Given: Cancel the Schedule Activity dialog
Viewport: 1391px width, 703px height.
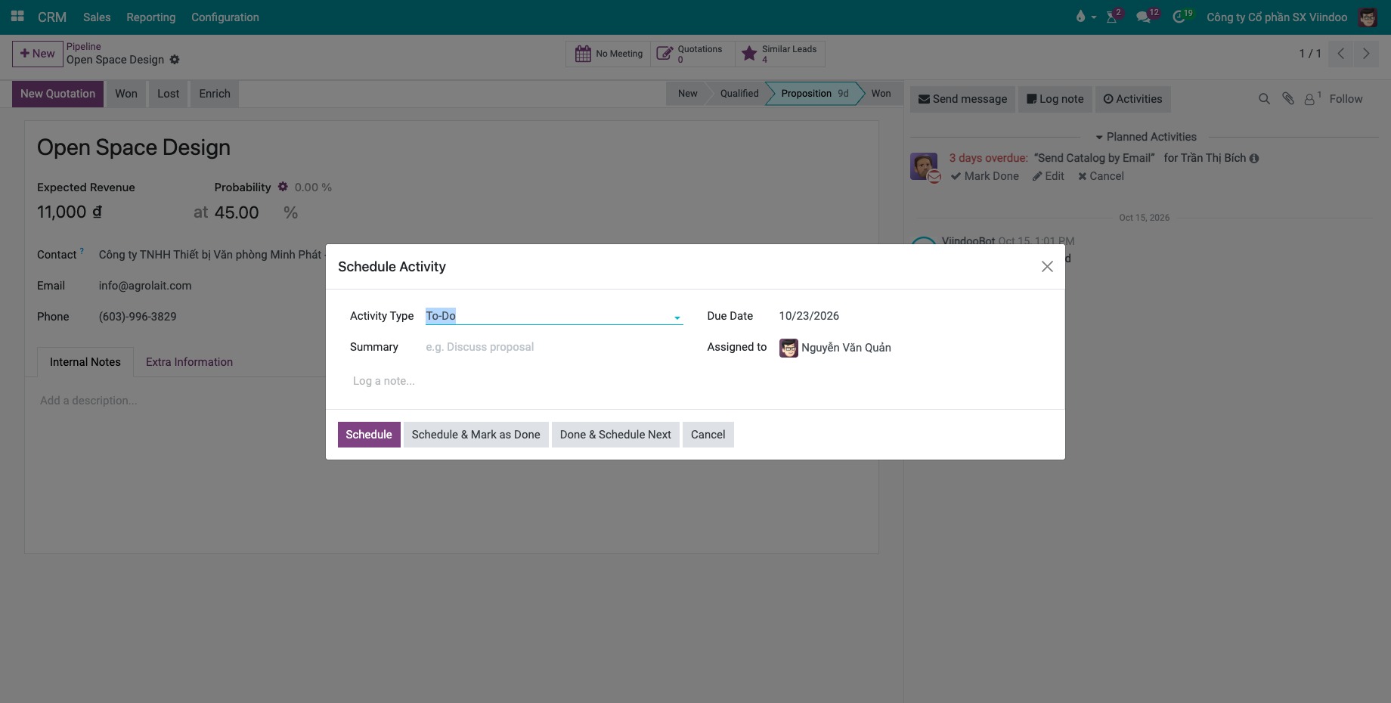Looking at the screenshot, I should [708, 435].
